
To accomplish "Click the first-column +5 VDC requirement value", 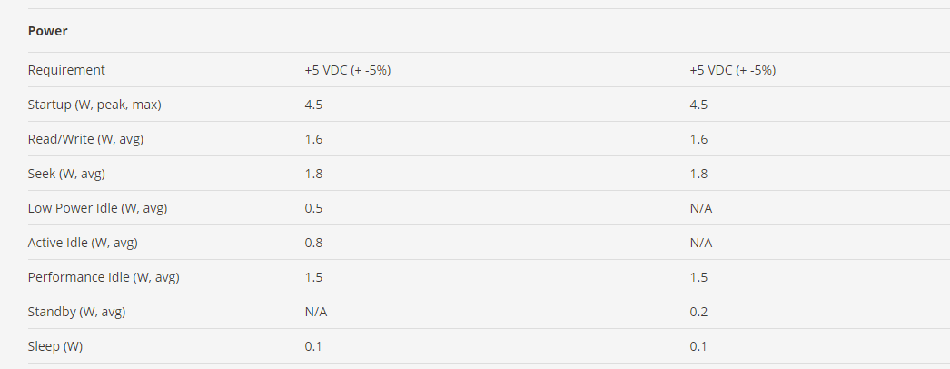I will coord(348,70).
